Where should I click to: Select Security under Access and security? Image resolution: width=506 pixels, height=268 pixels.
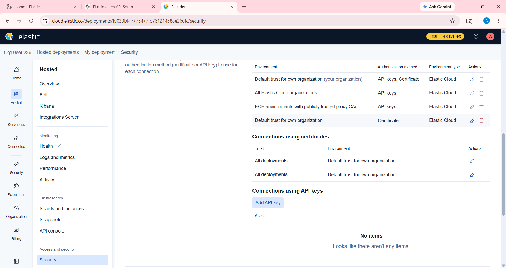click(x=72, y=260)
